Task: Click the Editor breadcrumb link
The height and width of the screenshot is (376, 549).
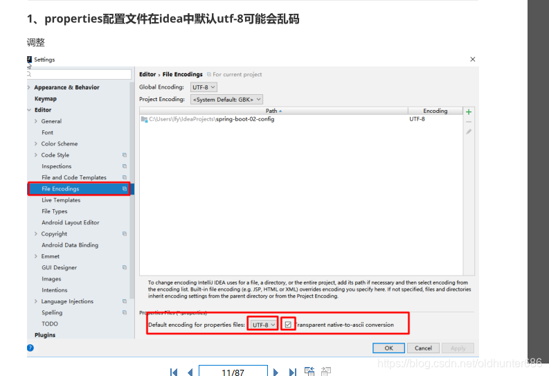Action: click(147, 74)
